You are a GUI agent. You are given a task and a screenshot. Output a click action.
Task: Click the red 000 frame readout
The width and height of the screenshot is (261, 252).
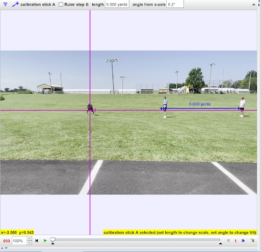(x=7, y=241)
